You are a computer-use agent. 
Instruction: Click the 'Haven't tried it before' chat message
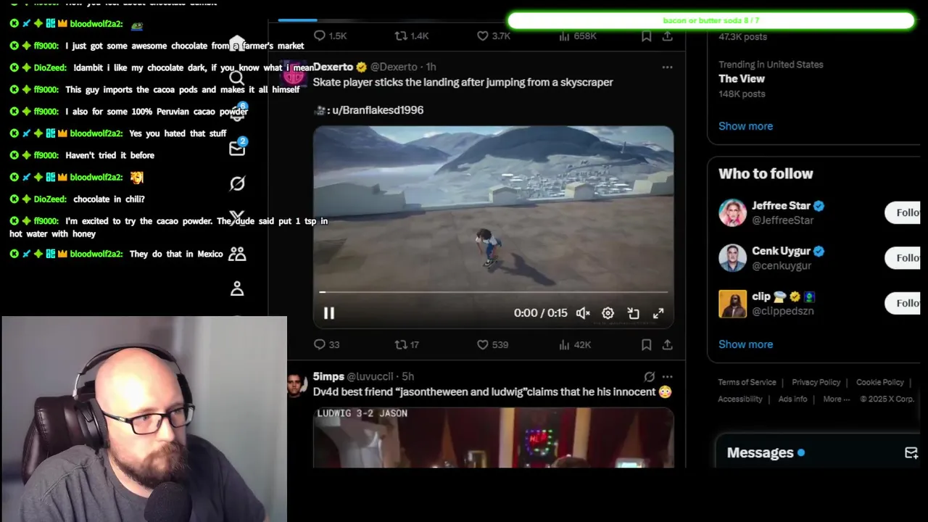[x=109, y=155]
